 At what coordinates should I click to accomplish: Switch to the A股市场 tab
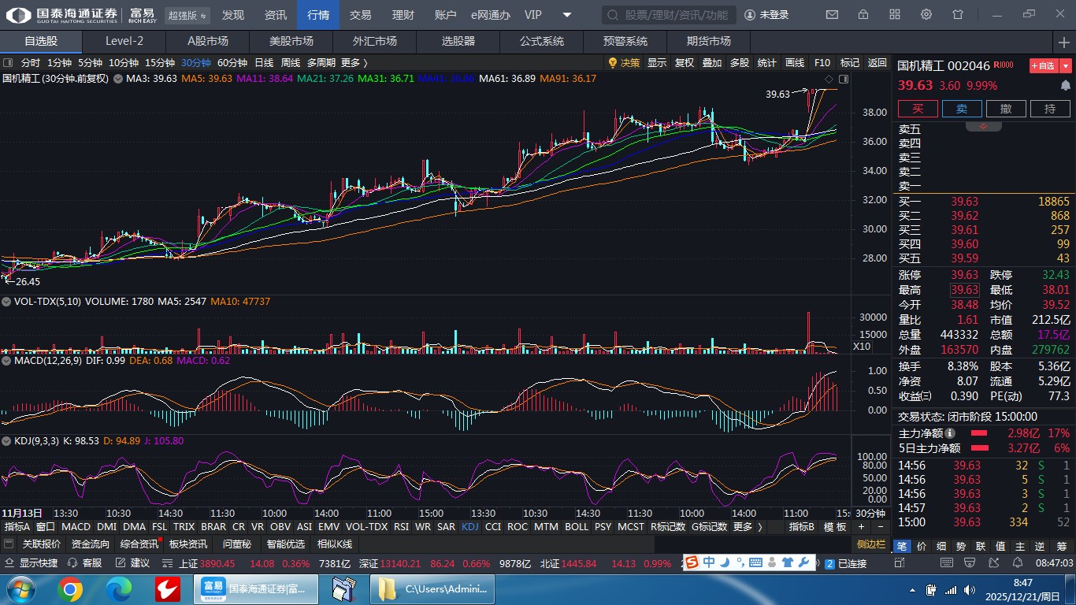(208, 41)
